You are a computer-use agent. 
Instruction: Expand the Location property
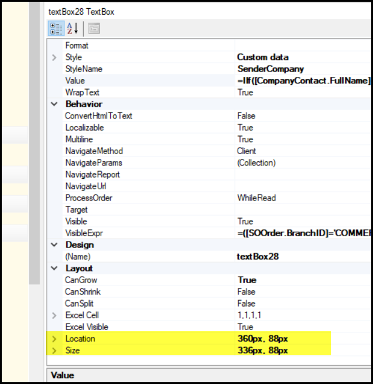point(54,339)
